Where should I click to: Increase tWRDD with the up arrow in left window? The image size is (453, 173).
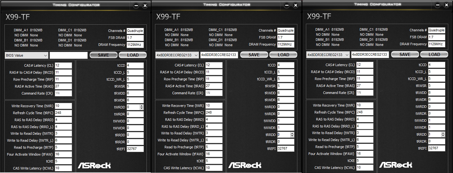141,106
